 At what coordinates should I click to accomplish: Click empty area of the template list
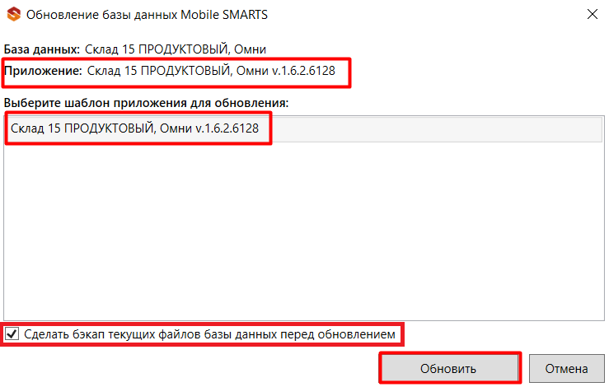pos(304,231)
